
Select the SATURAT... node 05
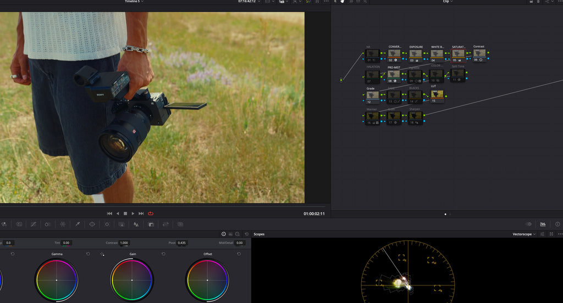pyautogui.click(x=458, y=55)
